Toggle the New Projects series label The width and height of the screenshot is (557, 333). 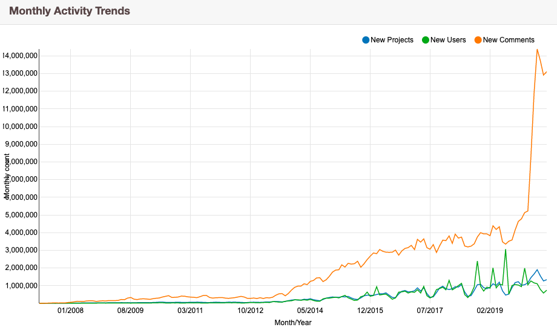[392, 40]
